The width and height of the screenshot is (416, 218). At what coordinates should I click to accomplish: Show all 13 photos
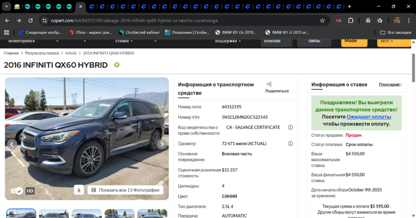click(x=125, y=190)
